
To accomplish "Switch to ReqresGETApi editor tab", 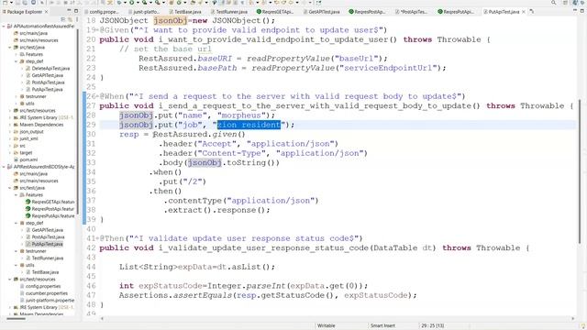I will (274, 12).
